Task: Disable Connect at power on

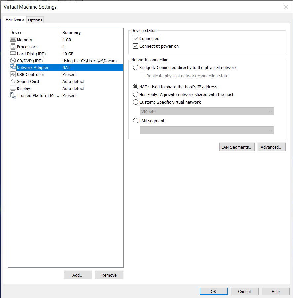Action: tap(136, 46)
